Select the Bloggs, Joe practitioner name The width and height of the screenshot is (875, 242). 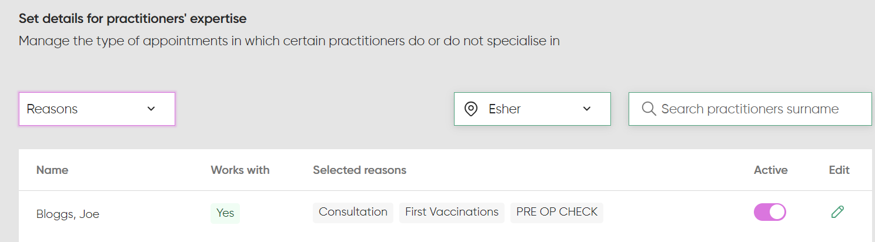click(x=68, y=214)
